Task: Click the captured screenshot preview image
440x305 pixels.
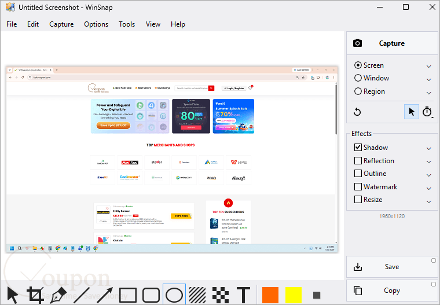Action: coord(172,159)
